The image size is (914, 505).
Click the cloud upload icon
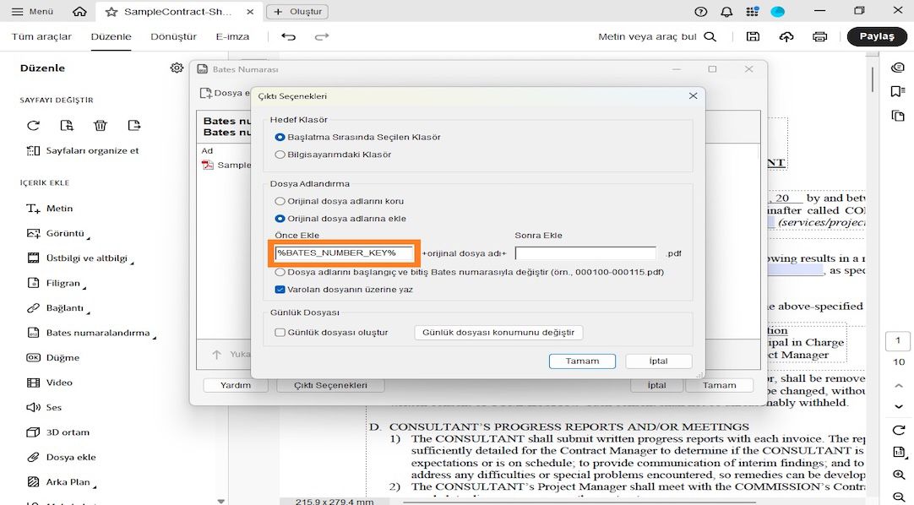[786, 36]
